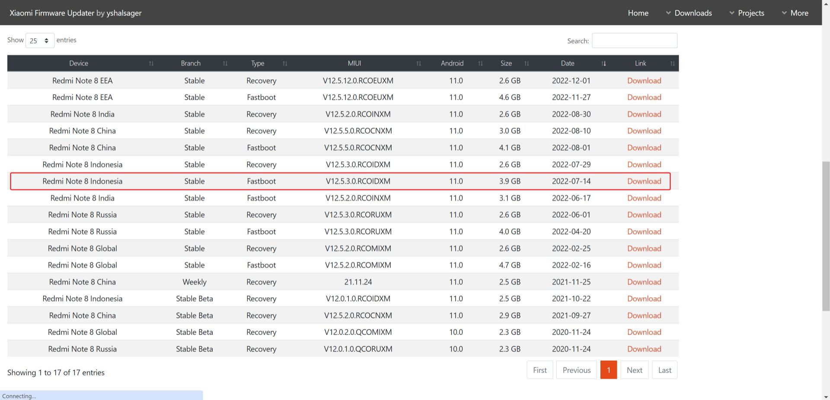This screenshot has height=400, width=830.
Task: Sort table by Link column arrows
Action: [672, 63]
